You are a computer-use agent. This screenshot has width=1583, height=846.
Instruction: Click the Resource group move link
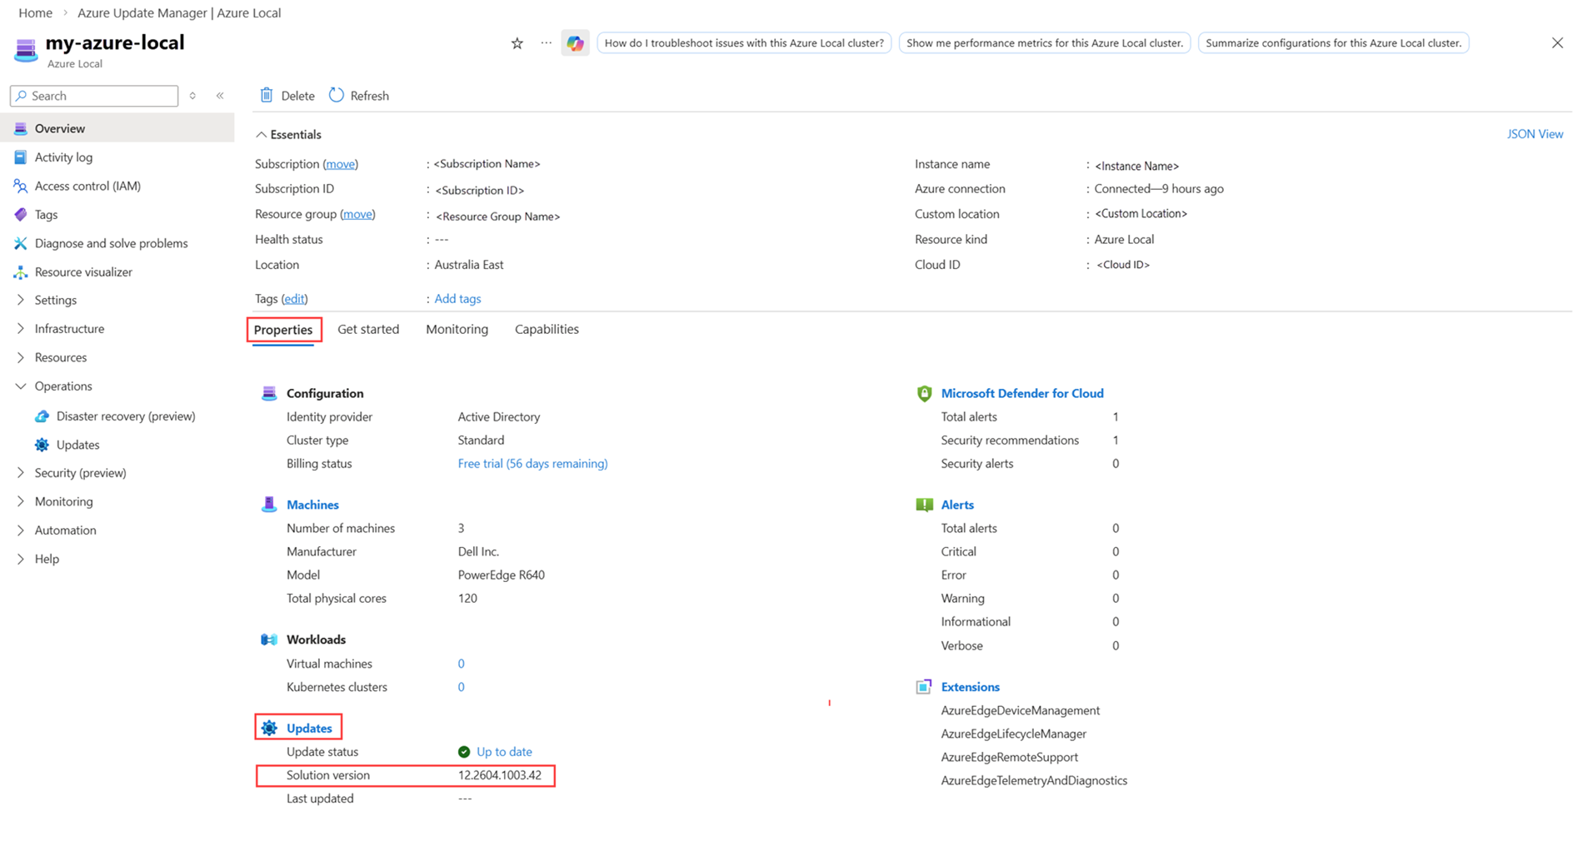click(358, 214)
